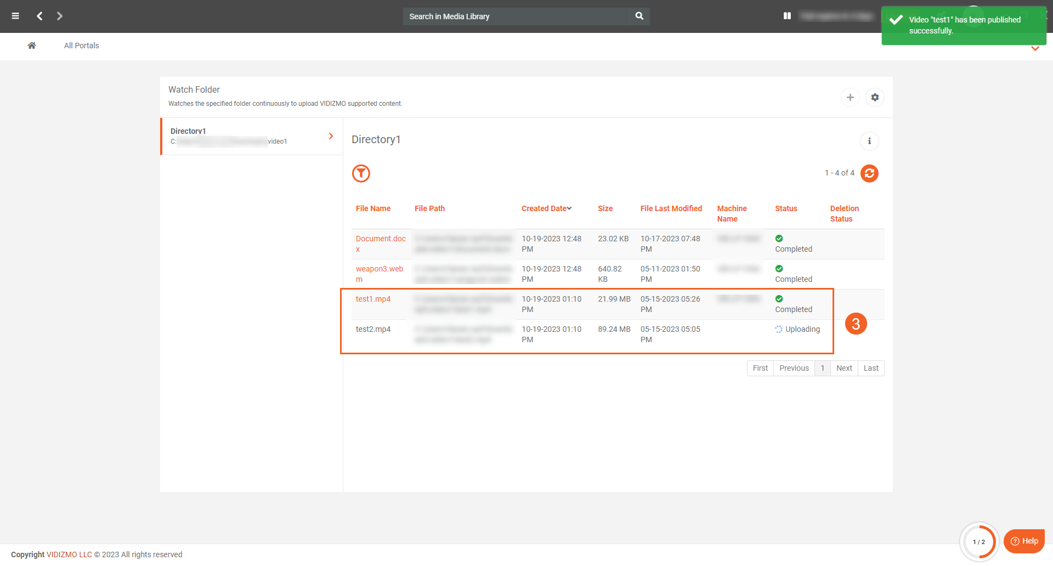Go back using the left arrow
This screenshot has width=1053, height=566.
click(x=39, y=16)
